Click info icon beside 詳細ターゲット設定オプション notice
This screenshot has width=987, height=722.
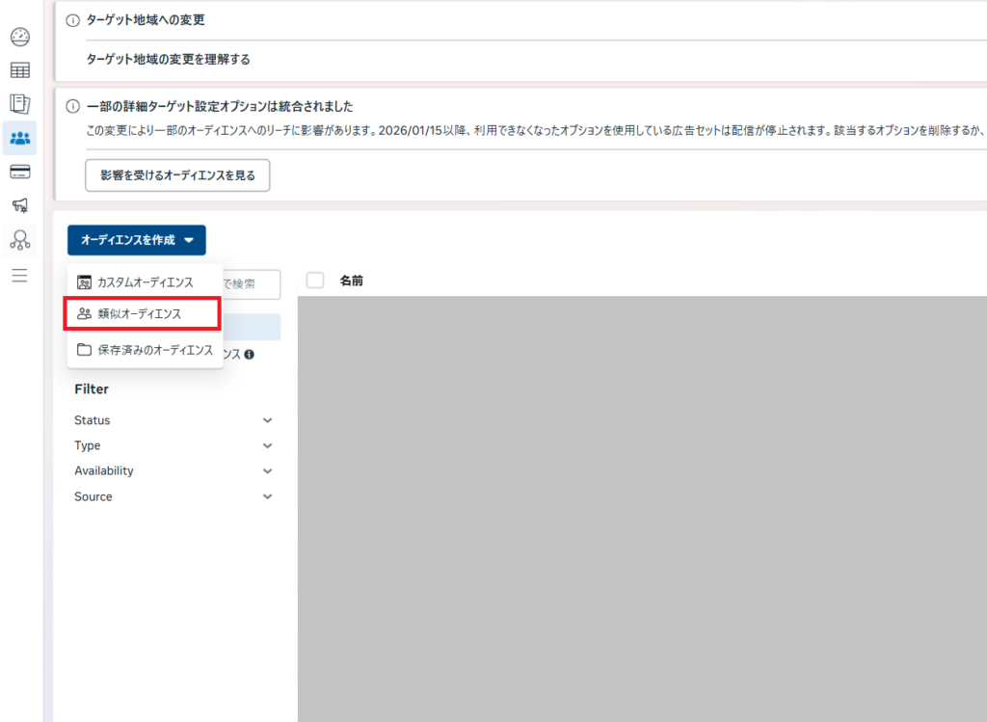(73, 106)
